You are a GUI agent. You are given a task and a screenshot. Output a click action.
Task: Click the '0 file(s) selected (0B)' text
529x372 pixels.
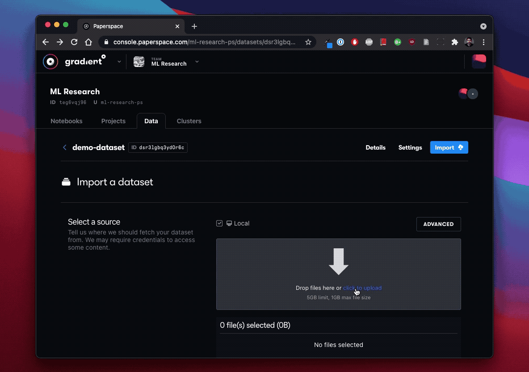pos(255,325)
